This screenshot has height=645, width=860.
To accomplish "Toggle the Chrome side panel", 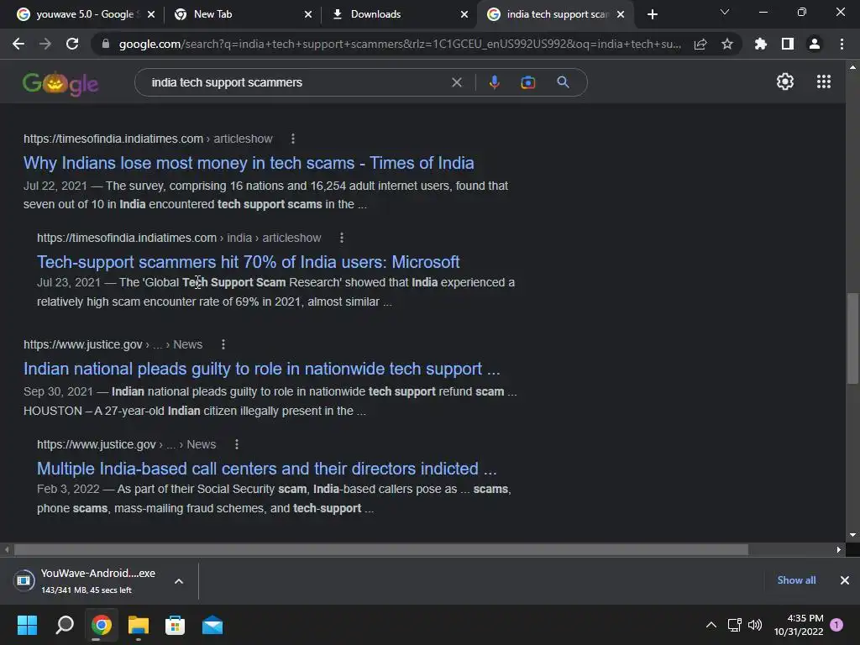I will click(x=788, y=44).
